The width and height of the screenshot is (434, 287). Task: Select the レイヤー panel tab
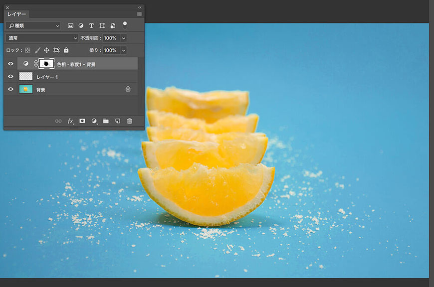16,14
